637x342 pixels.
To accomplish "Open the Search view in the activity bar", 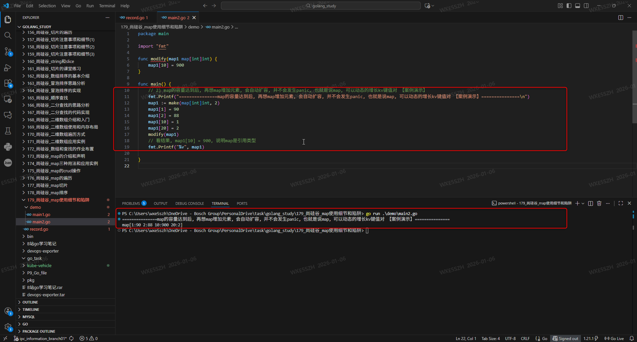I will coord(8,35).
